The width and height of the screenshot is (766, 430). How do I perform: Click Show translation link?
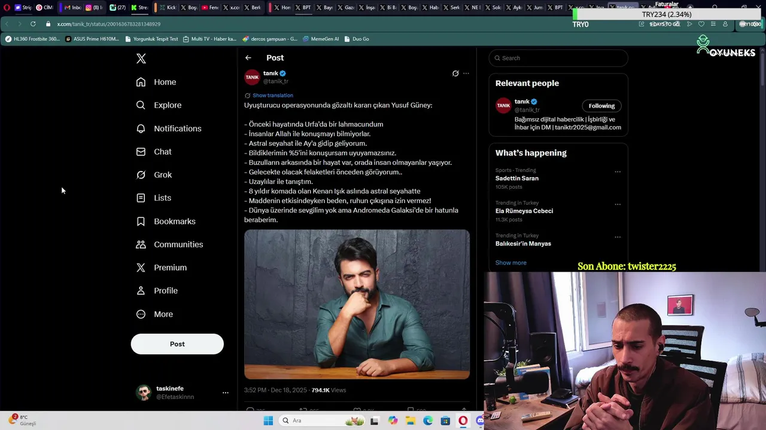(273, 96)
